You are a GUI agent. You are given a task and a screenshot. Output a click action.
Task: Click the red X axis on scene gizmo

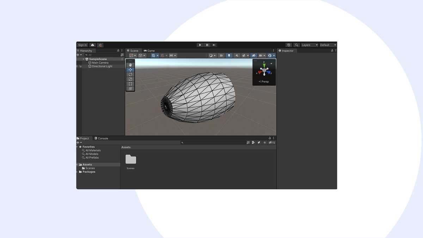pos(260,72)
